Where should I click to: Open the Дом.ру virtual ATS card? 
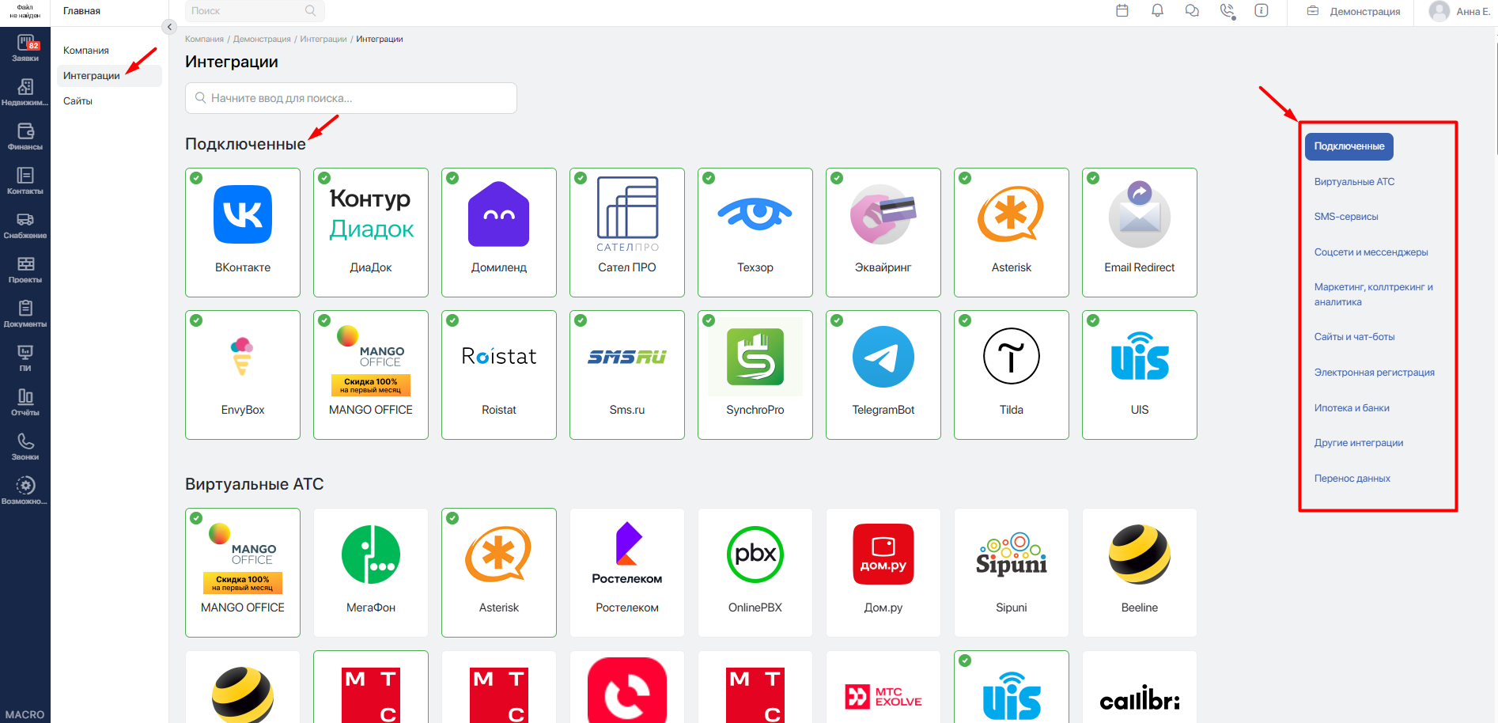[x=883, y=573]
